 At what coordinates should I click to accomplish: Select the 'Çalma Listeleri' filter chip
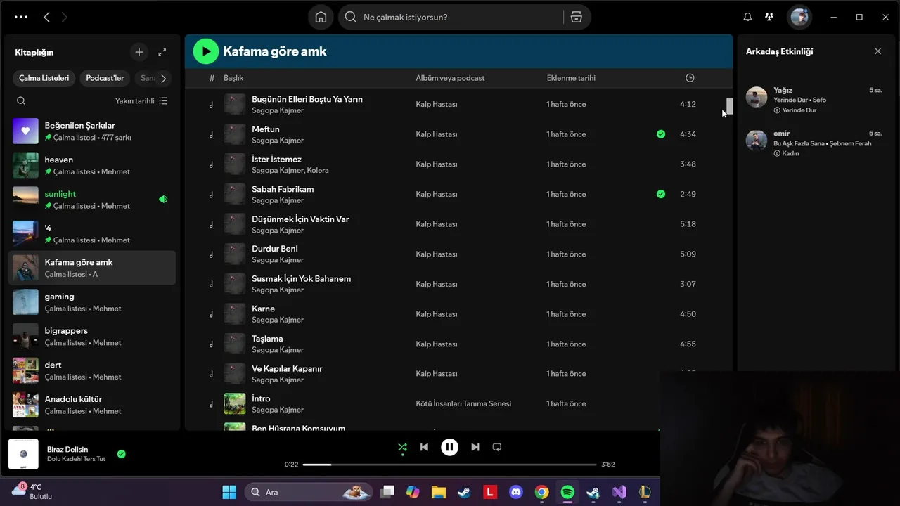44,78
